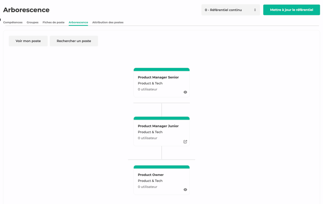Screen dimensions: 323x204
Task: Go to the Groupes tab
Action: (32, 22)
